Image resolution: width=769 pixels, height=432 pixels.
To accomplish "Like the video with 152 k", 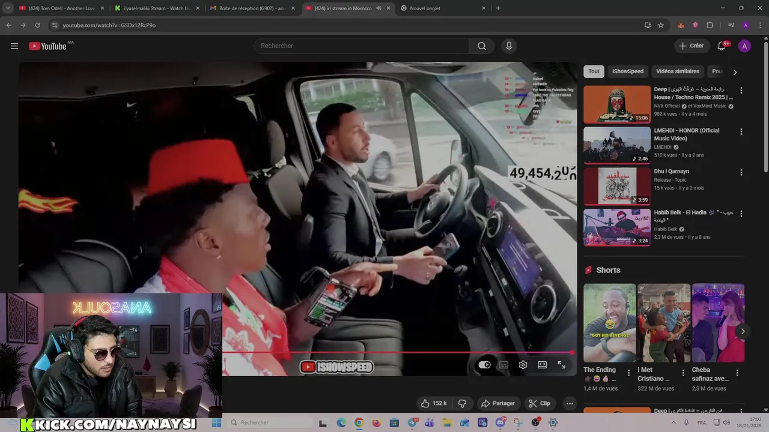I will (433, 403).
